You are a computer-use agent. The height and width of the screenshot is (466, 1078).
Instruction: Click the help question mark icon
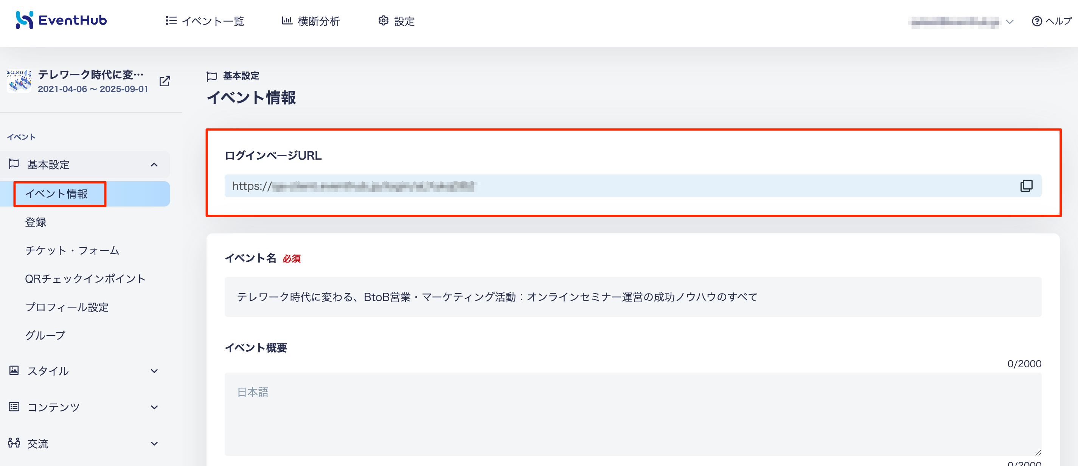1037,21
